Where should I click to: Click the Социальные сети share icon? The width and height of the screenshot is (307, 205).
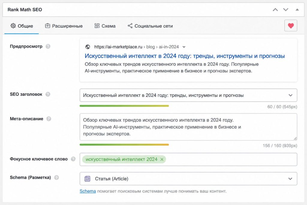pos(130,26)
